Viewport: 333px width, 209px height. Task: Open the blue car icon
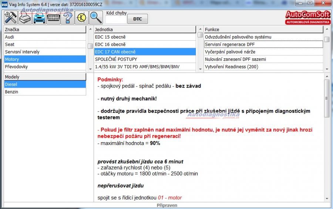click(x=39, y=18)
